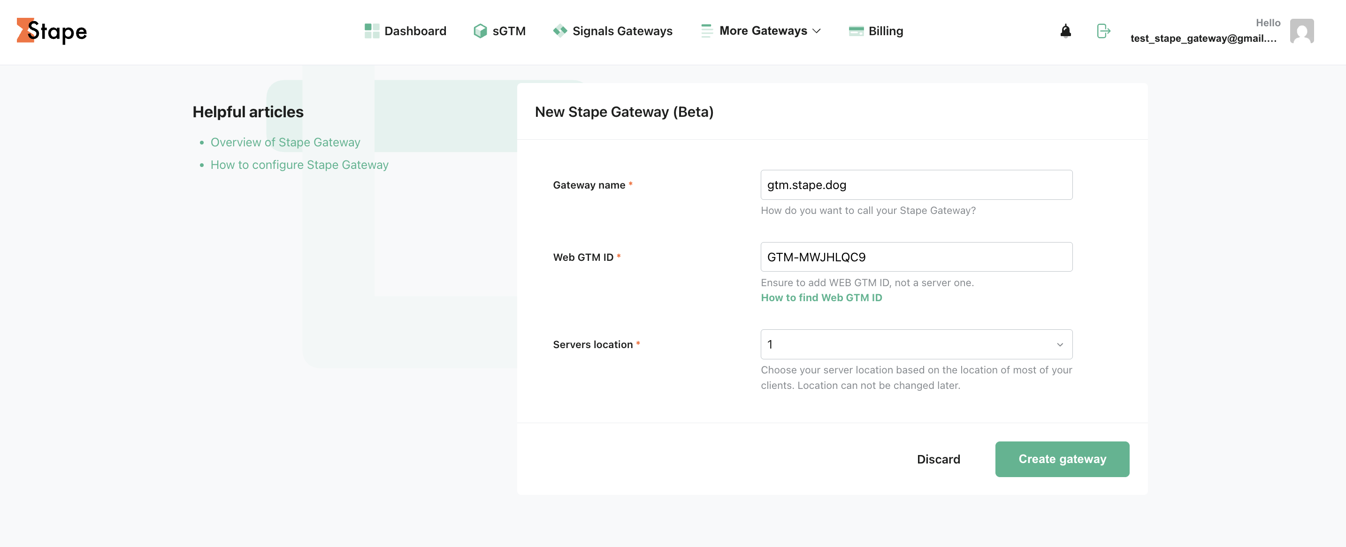
Task: Click the Gateway name input field
Action: pos(917,184)
